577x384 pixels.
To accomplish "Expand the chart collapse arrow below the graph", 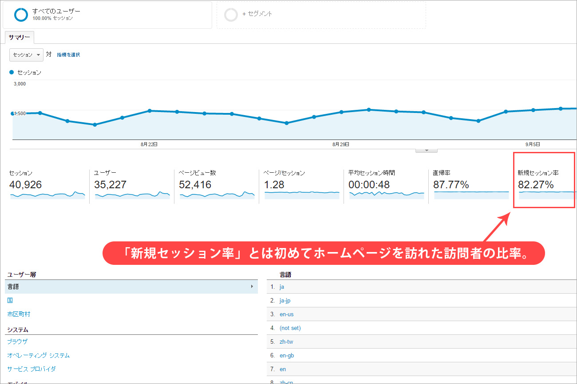I will coord(427,150).
